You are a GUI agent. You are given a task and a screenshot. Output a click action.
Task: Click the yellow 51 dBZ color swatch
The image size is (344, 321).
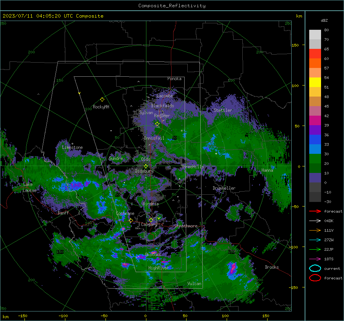[315, 82]
